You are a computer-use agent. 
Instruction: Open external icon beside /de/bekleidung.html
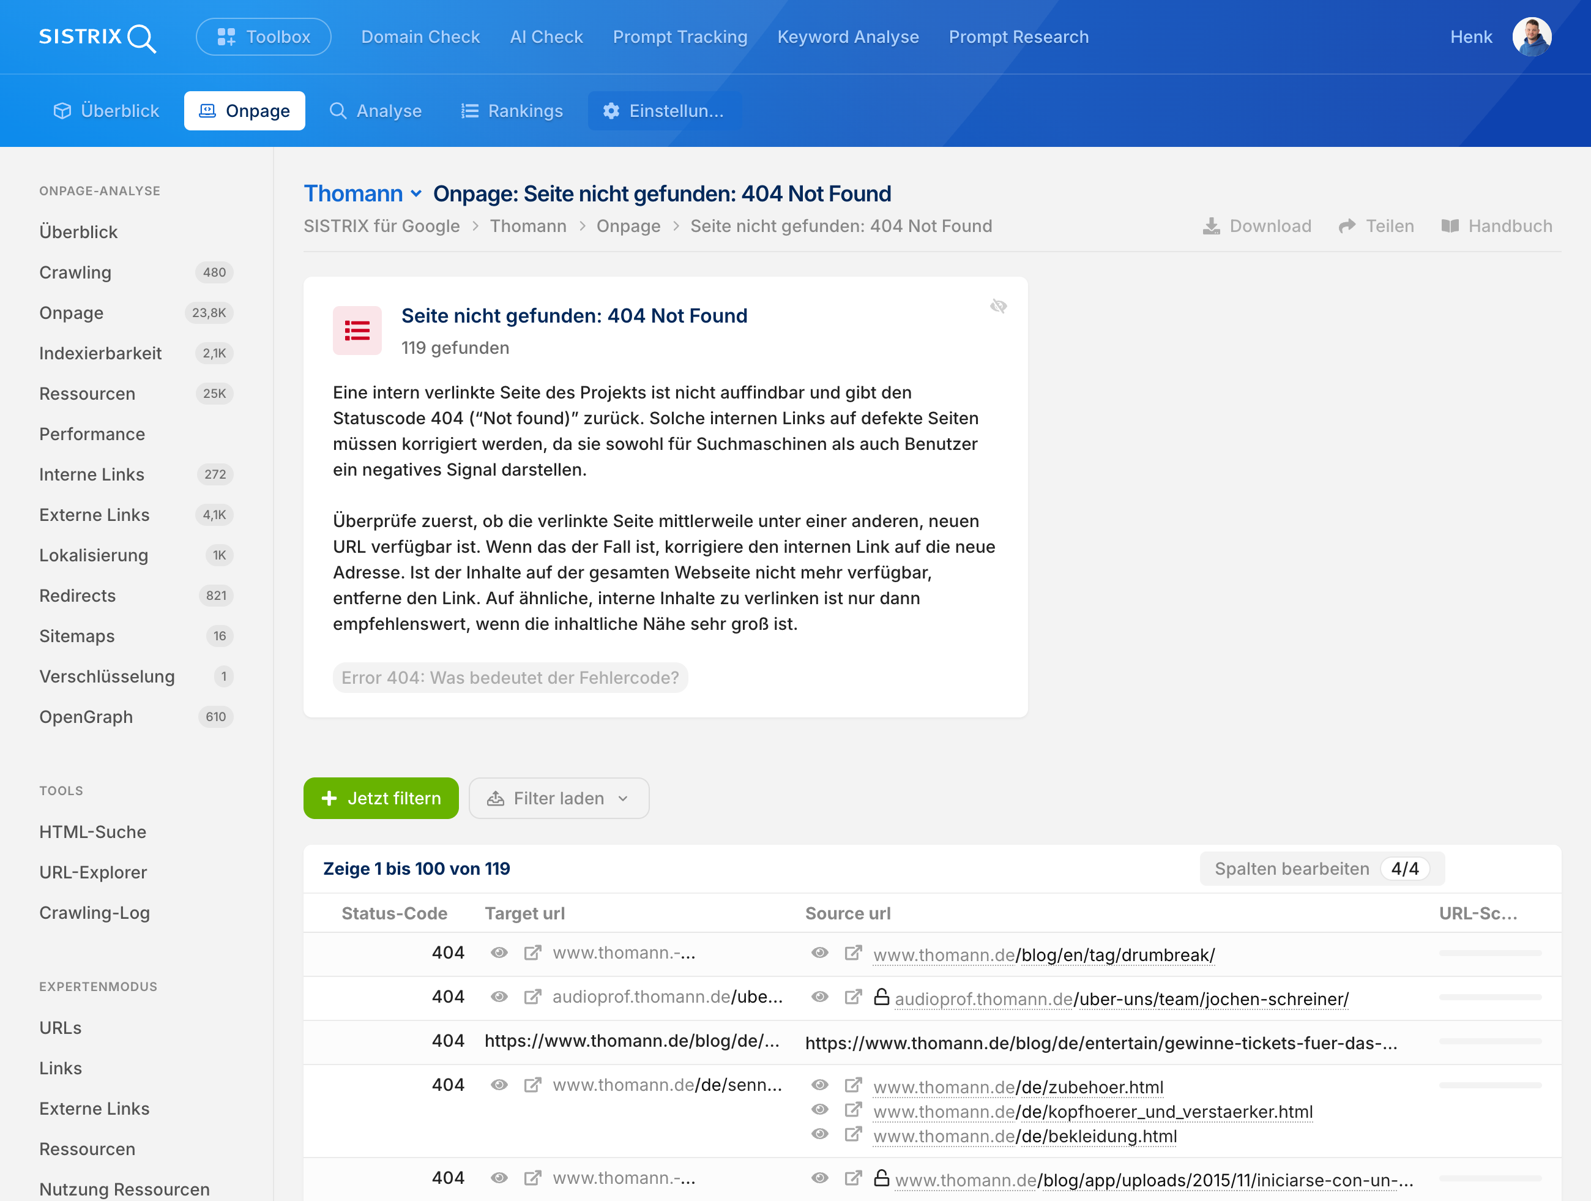[853, 1133]
